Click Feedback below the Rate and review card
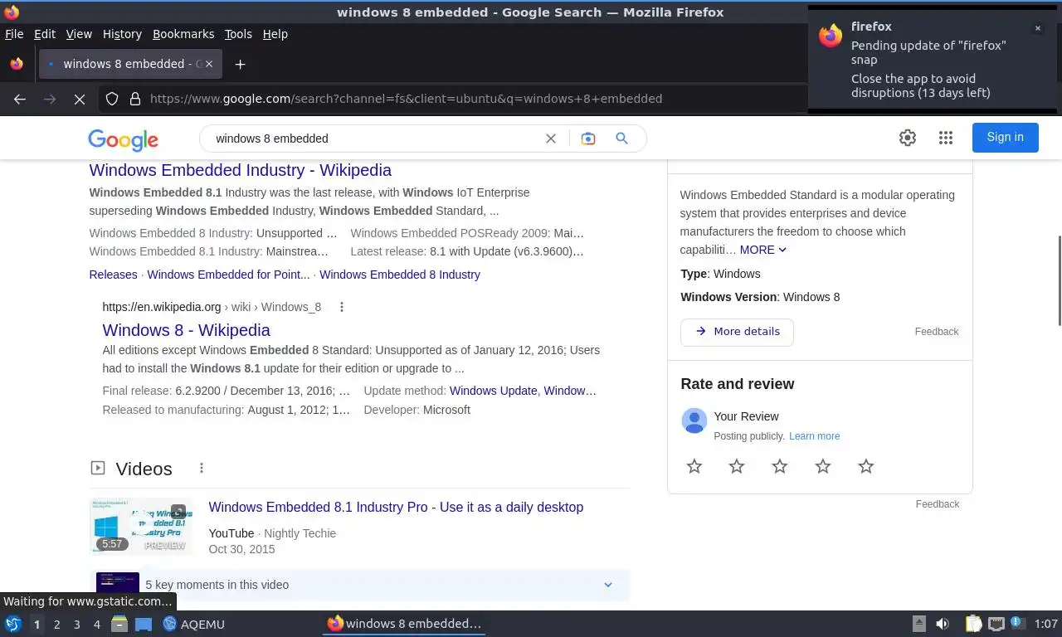 [x=938, y=504]
